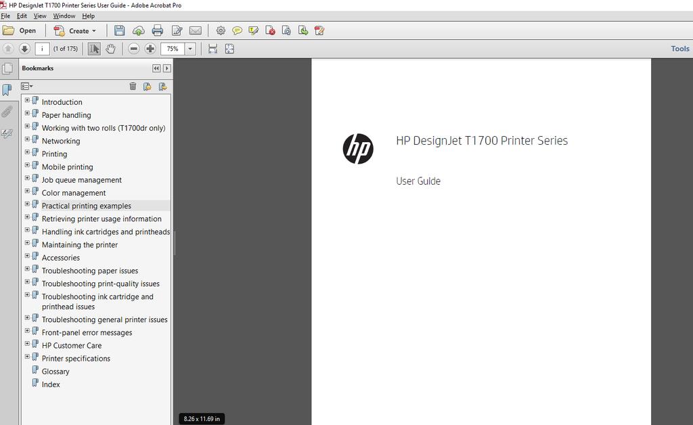The image size is (693, 425).
Task: Select the Highlight text tool
Action: (x=253, y=30)
